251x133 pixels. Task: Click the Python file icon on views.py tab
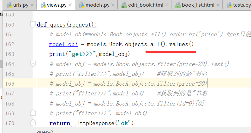tap(43, 5)
